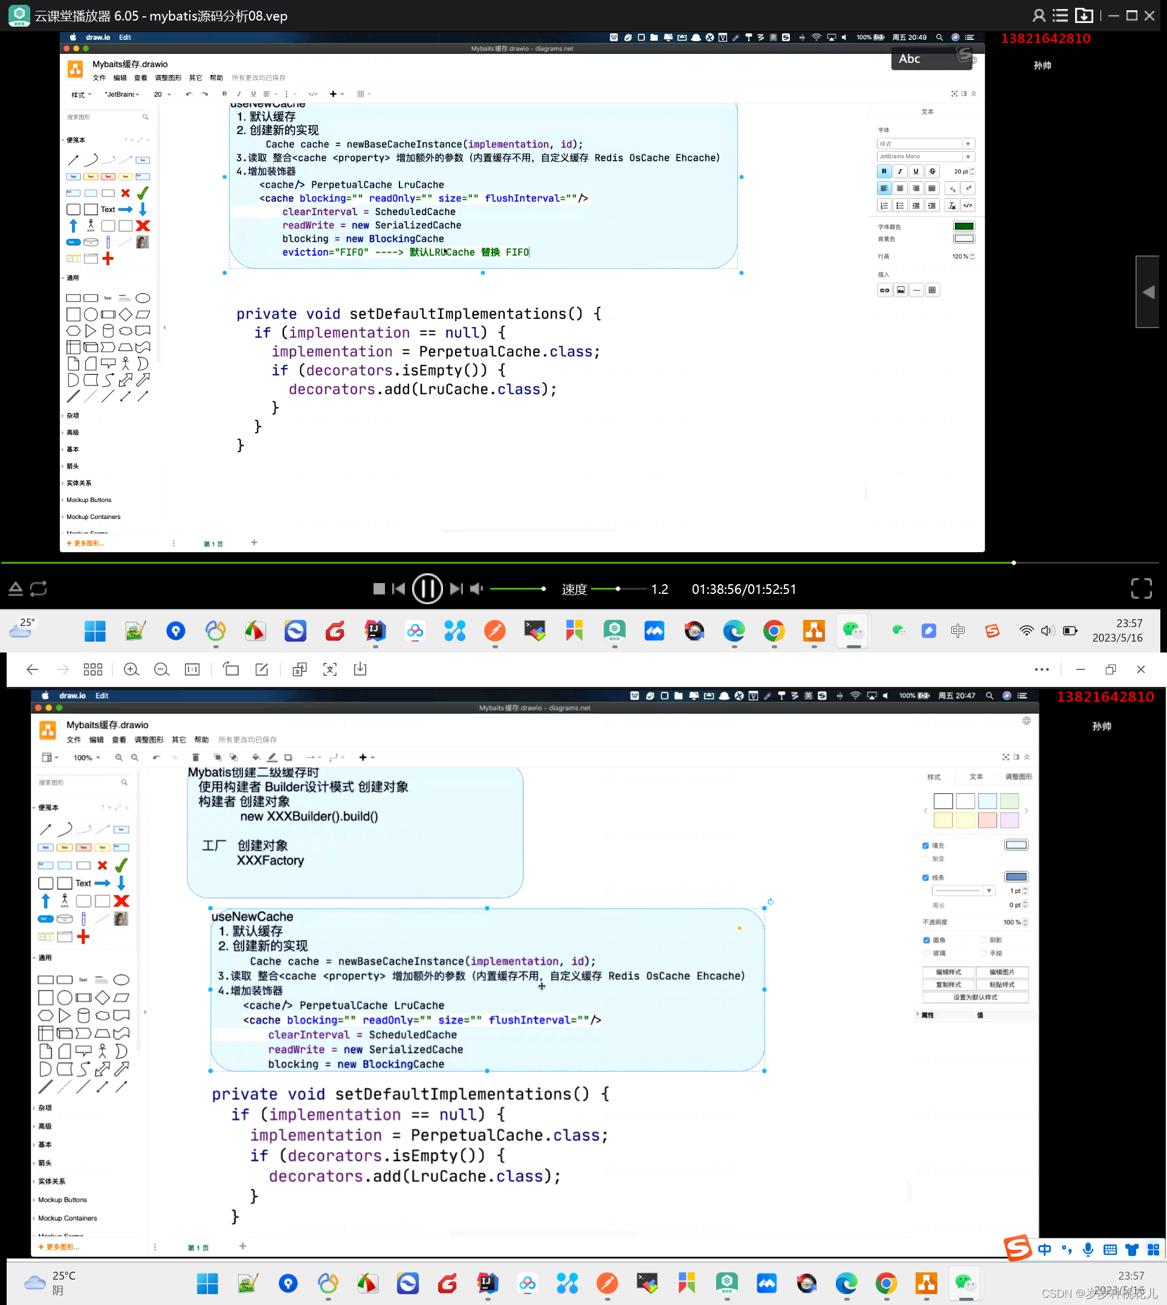The image size is (1167, 1305).
Task: Click 更多图形 link in upper draw.io sidebar
Action: 85,544
